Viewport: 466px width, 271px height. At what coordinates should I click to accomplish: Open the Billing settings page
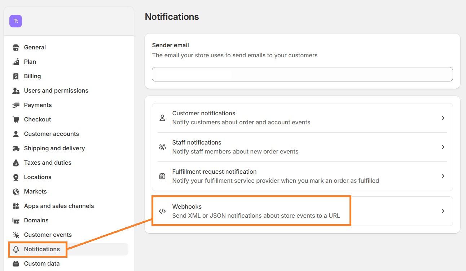pos(32,76)
